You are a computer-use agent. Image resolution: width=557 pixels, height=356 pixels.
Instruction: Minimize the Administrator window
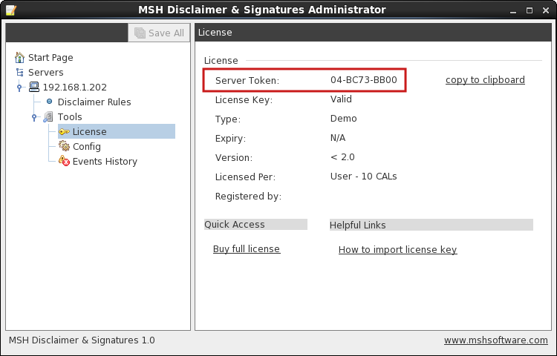click(x=512, y=10)
